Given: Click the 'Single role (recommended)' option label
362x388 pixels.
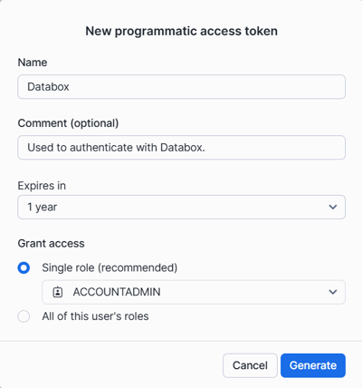Looking at the screenshot, I should click(x=110, y=267).
